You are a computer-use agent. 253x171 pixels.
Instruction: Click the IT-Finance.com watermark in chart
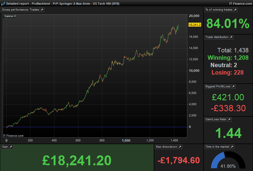[x=13, y=136]
